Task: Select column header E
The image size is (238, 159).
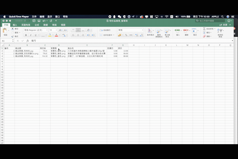Action: tap(87, 45)
